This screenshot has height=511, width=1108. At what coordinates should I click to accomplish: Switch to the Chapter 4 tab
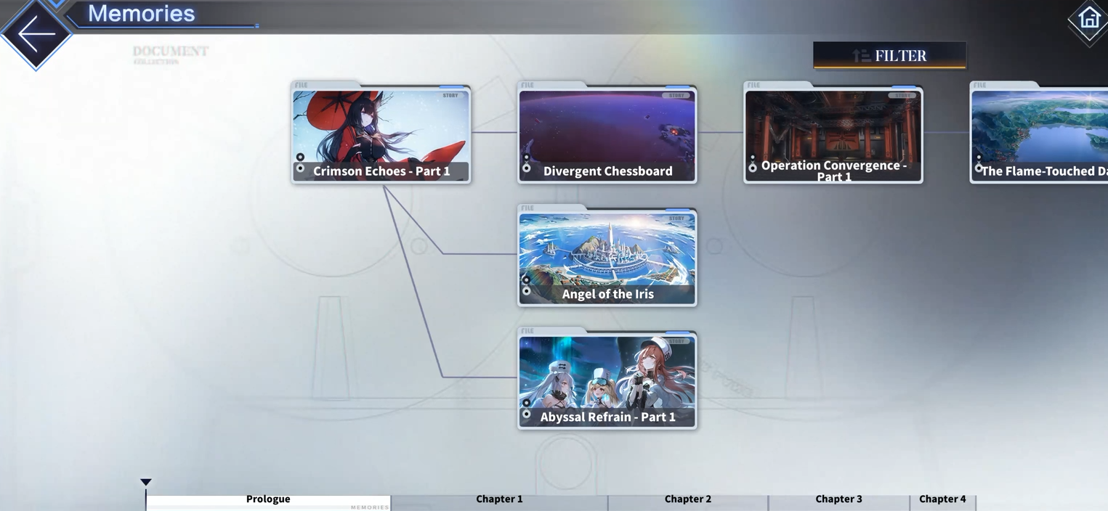pos(942,501)
